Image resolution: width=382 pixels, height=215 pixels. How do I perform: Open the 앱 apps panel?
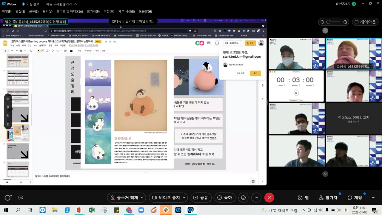coord(304,198)
